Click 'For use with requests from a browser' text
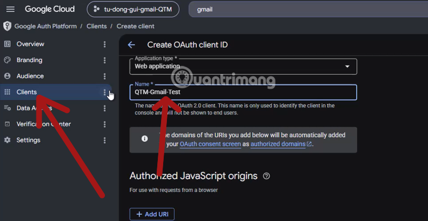 click(173, 190)
